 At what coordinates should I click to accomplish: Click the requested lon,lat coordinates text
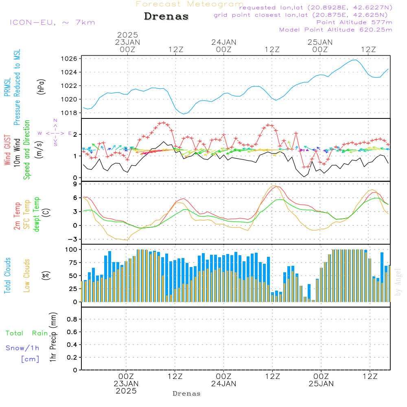coord(315,8)
